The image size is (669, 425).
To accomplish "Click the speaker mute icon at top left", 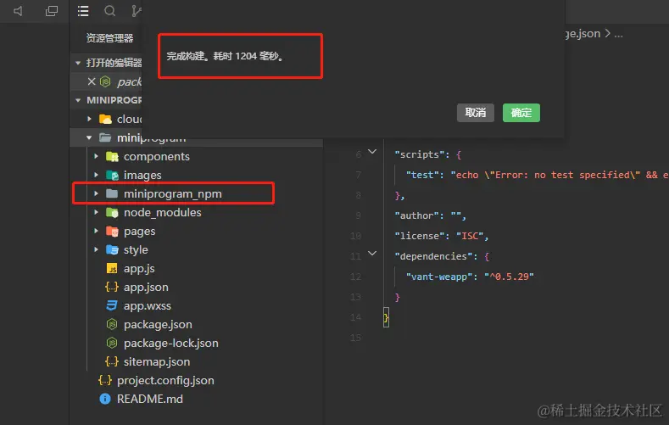I will [19, 12].
